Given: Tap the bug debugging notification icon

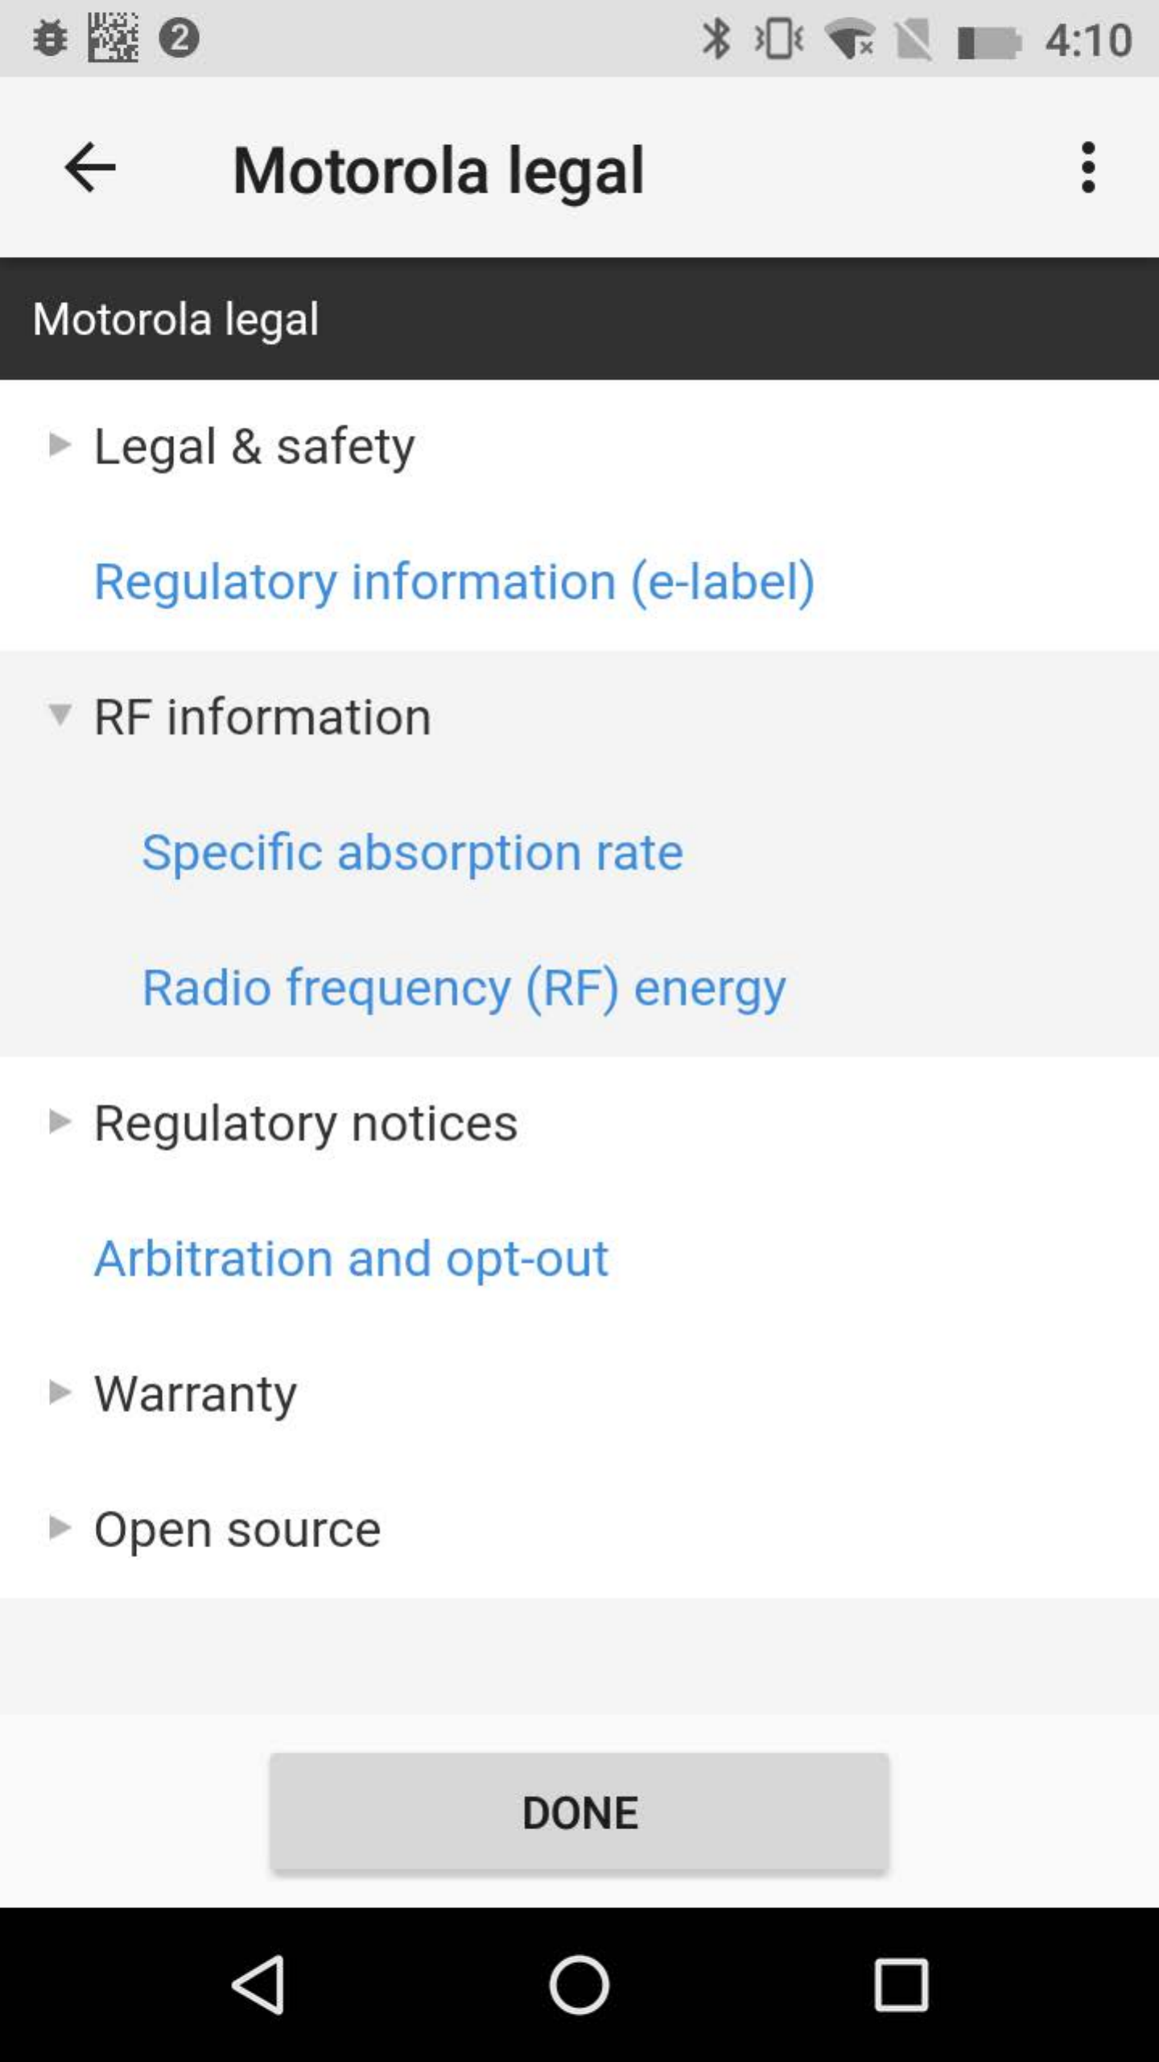Looking at the screenshot, I should coord(50,39).
